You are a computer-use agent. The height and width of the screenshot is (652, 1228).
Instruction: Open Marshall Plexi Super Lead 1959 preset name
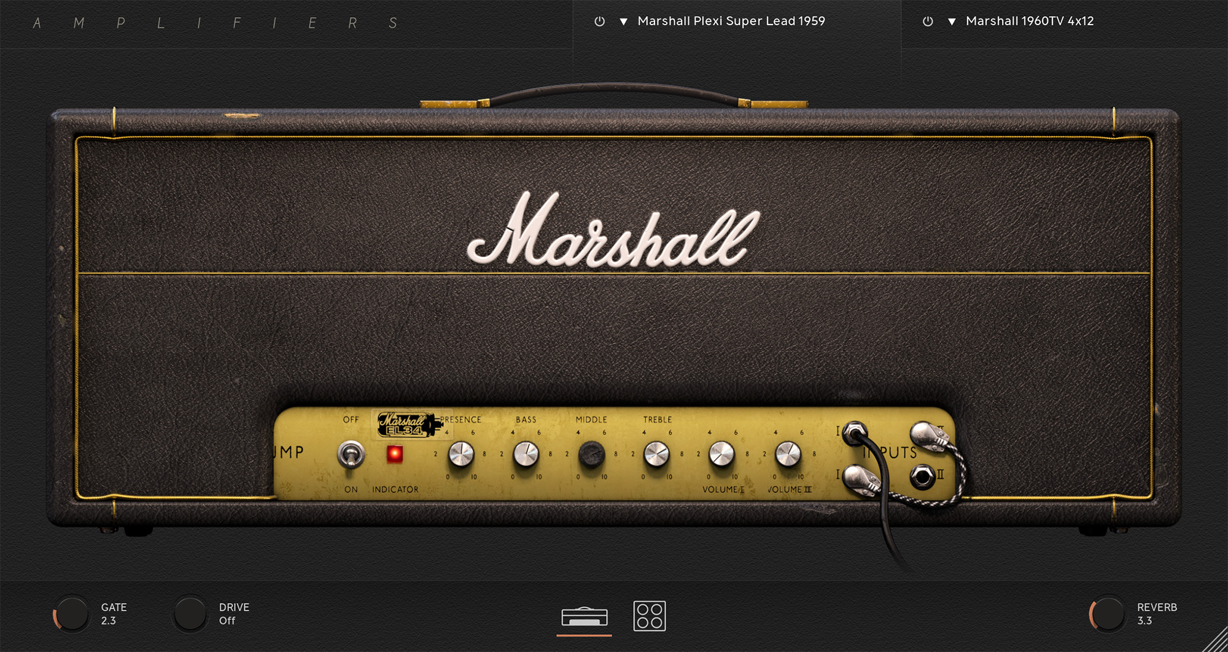[x=731, y=21]
